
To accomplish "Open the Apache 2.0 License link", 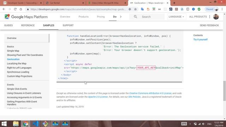I will pyautogui.click(x=98, y=97).
